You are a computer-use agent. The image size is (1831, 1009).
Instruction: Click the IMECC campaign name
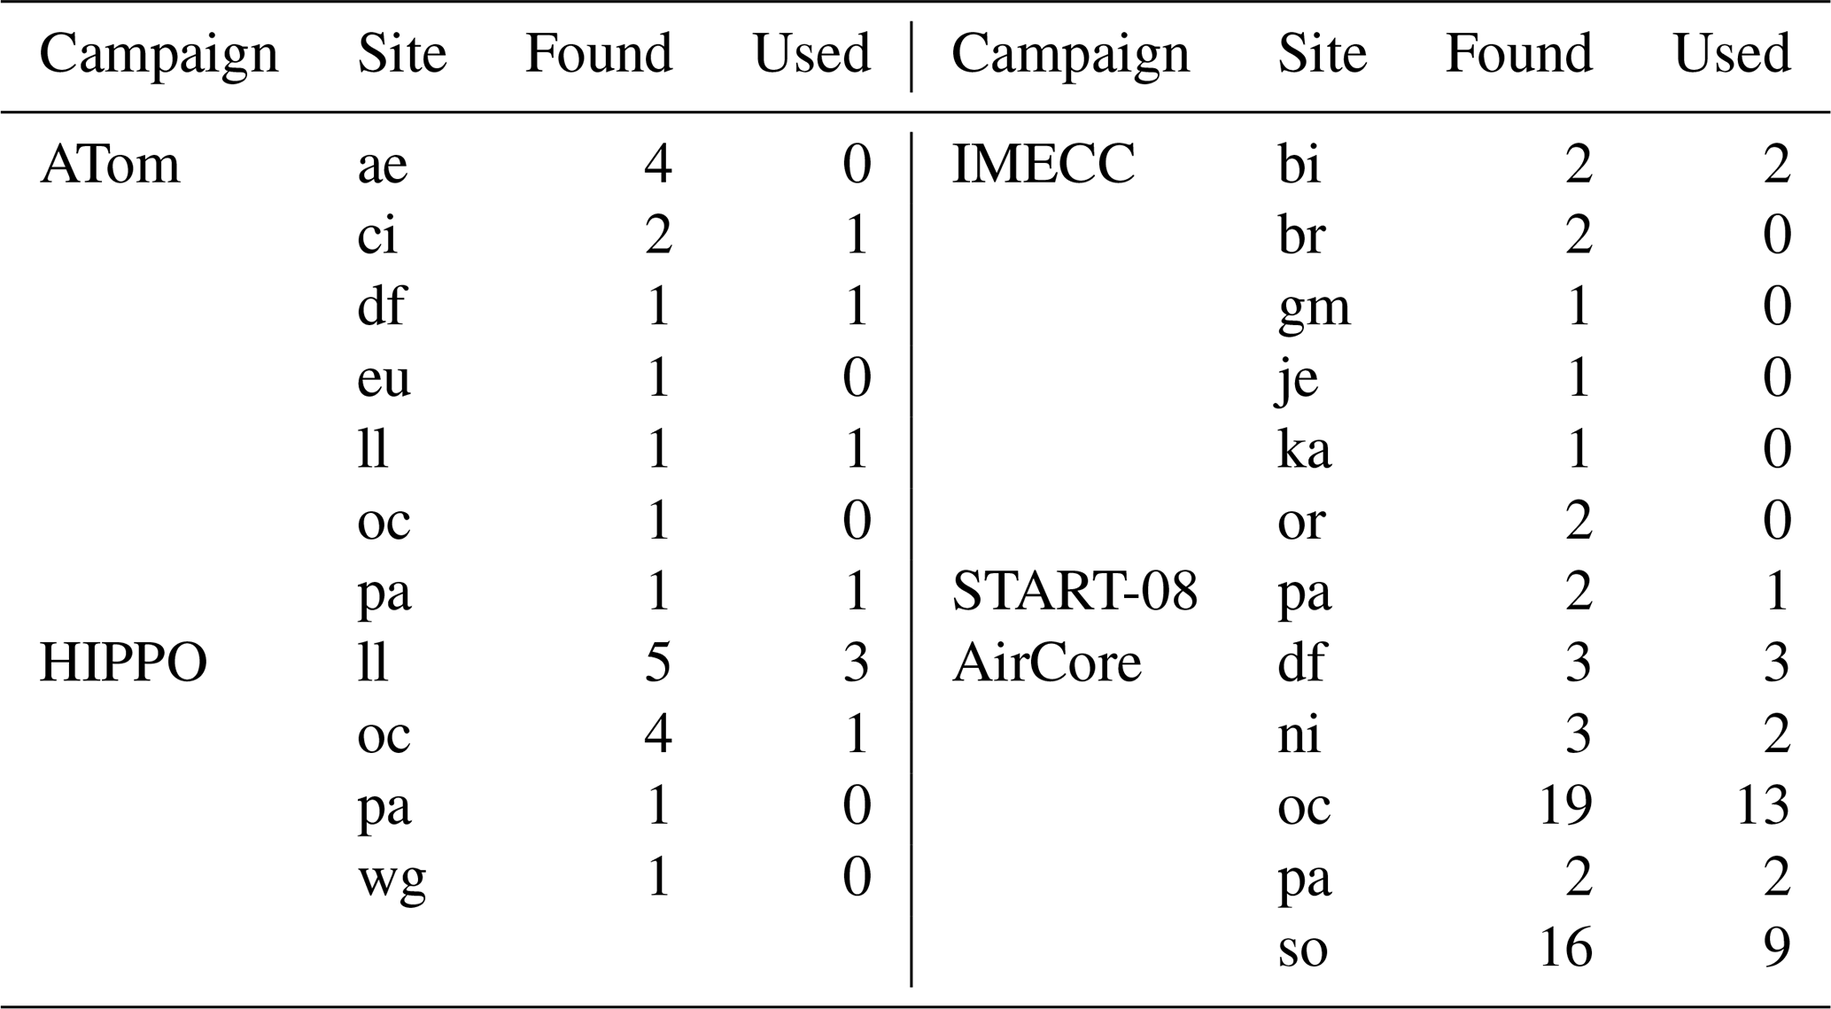point(1043,165)
